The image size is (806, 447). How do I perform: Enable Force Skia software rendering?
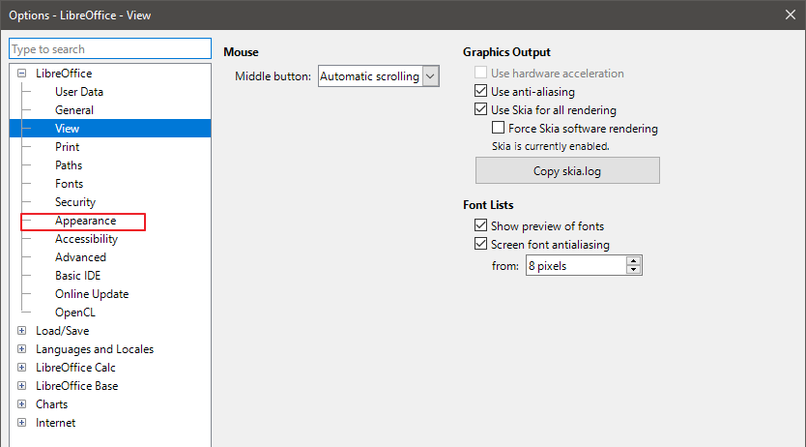[x=499, y=129]
